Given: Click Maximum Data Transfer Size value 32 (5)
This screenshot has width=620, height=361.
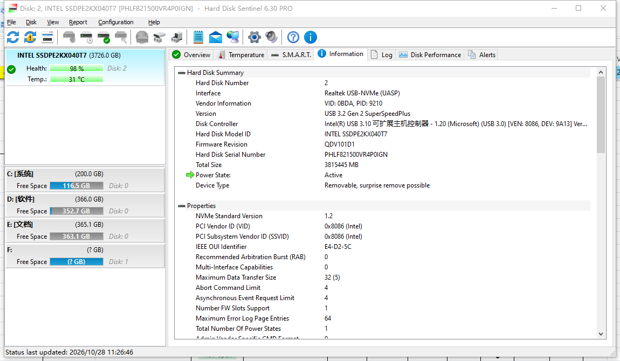Looking at the screenshot, I should click(x=332, y=277).
